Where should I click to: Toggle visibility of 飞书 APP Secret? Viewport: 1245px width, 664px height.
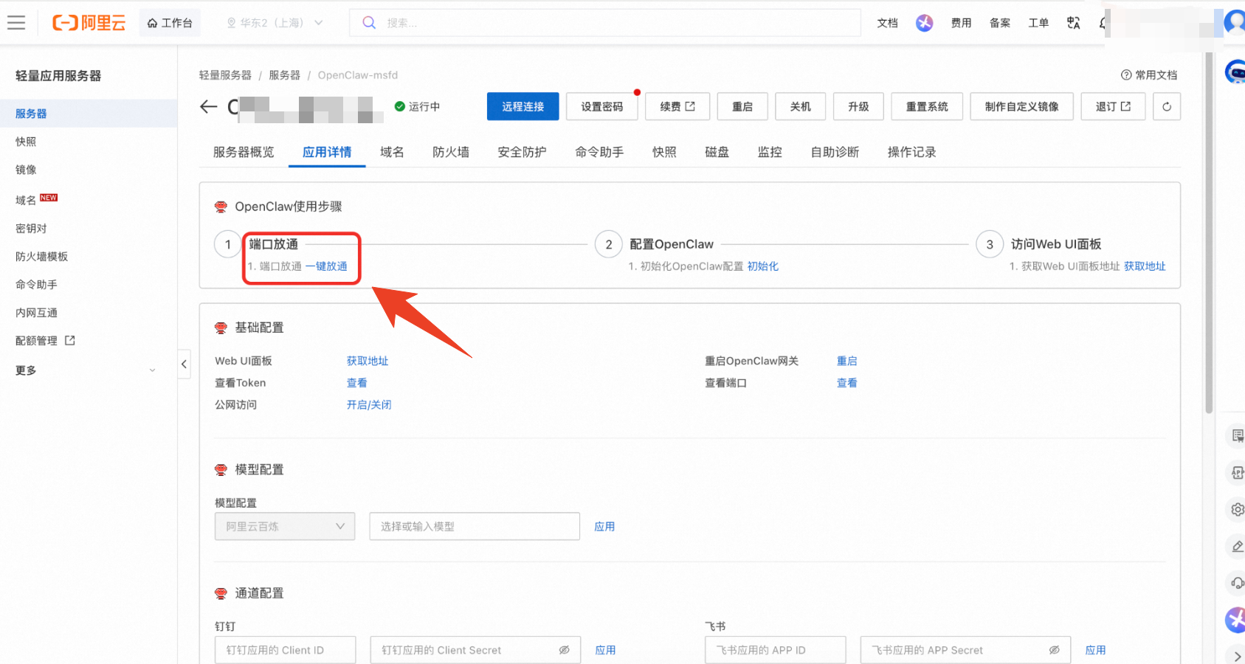tap(1055, 650)
